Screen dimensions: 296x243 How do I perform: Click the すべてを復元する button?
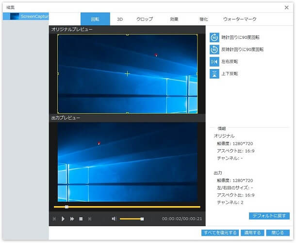pyautogui.click(x=220, y=233)
